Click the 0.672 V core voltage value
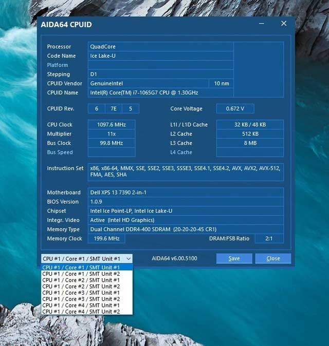The height and width of the screenshot is (346, 329). (235, 108)
